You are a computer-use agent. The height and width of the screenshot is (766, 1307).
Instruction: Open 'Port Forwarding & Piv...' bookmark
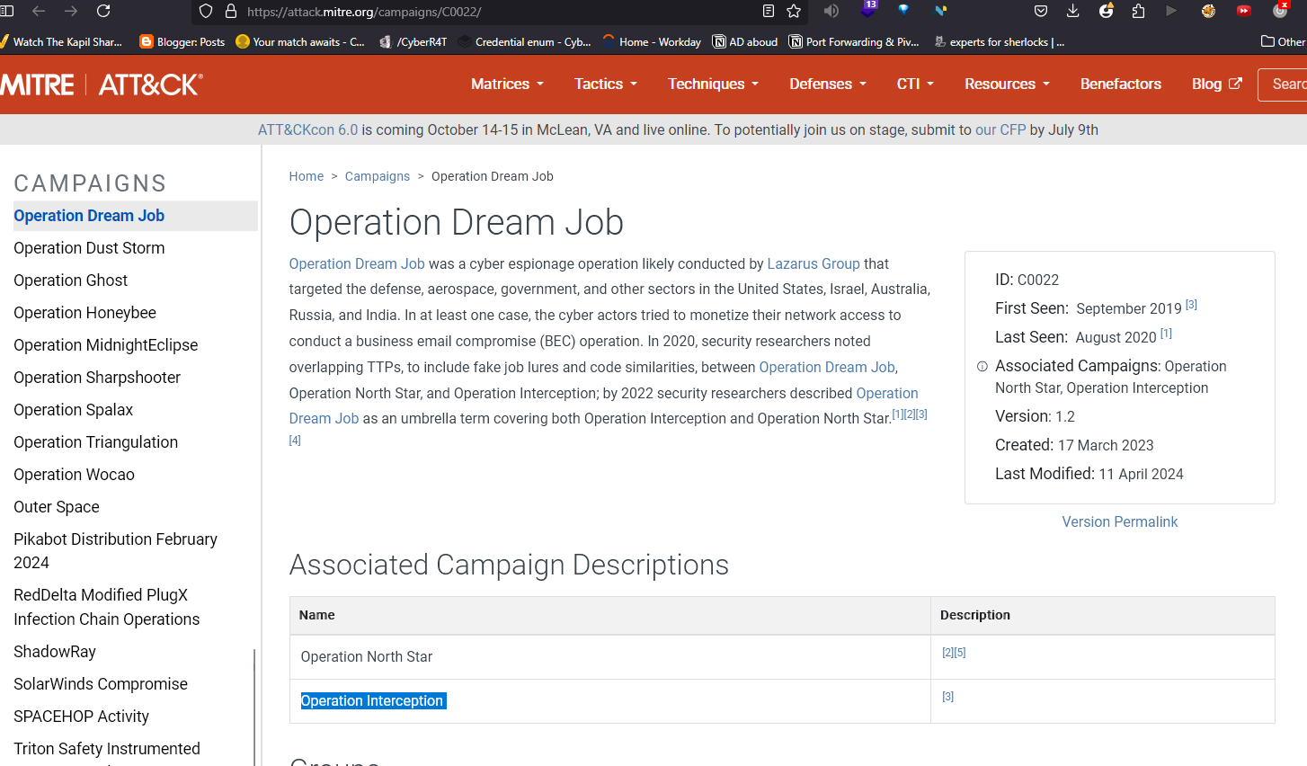tap(854, 42)
